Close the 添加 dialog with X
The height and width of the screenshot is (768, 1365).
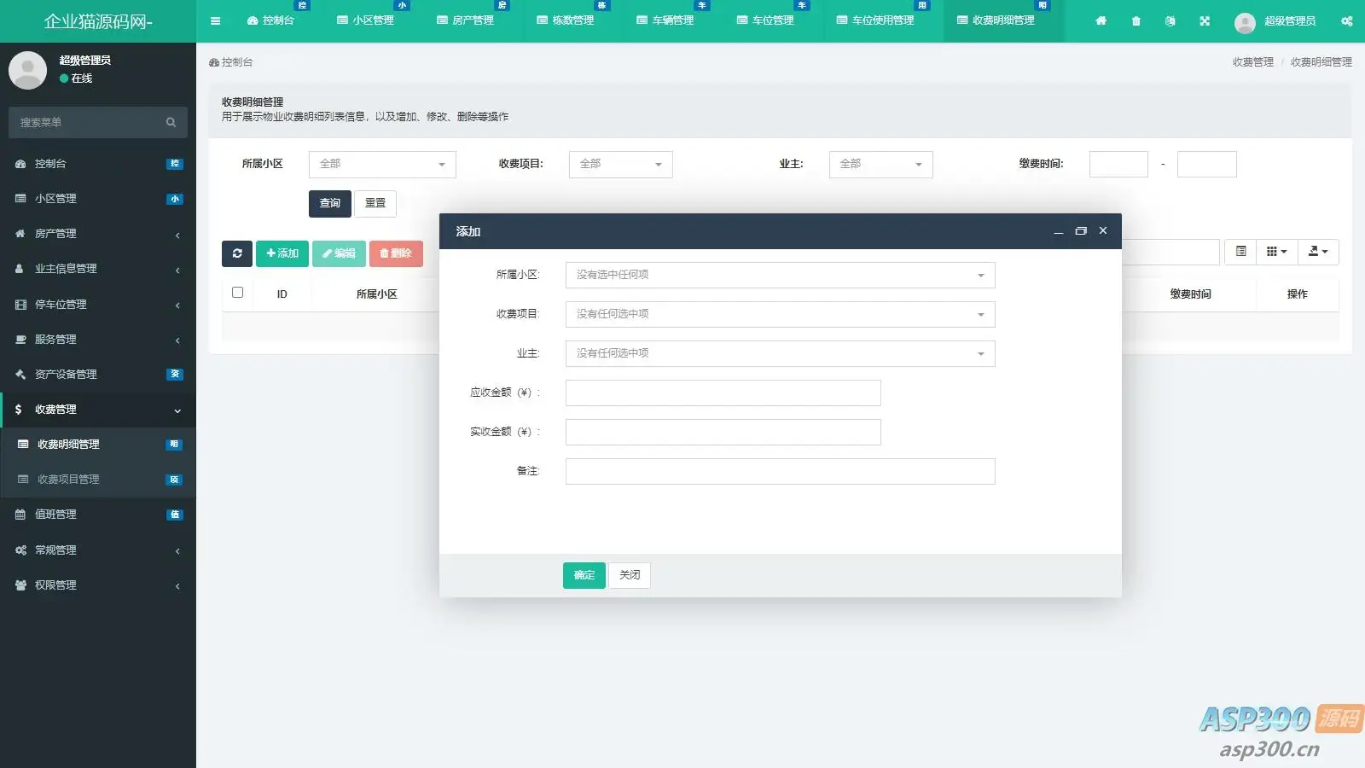click(1103, 230)
